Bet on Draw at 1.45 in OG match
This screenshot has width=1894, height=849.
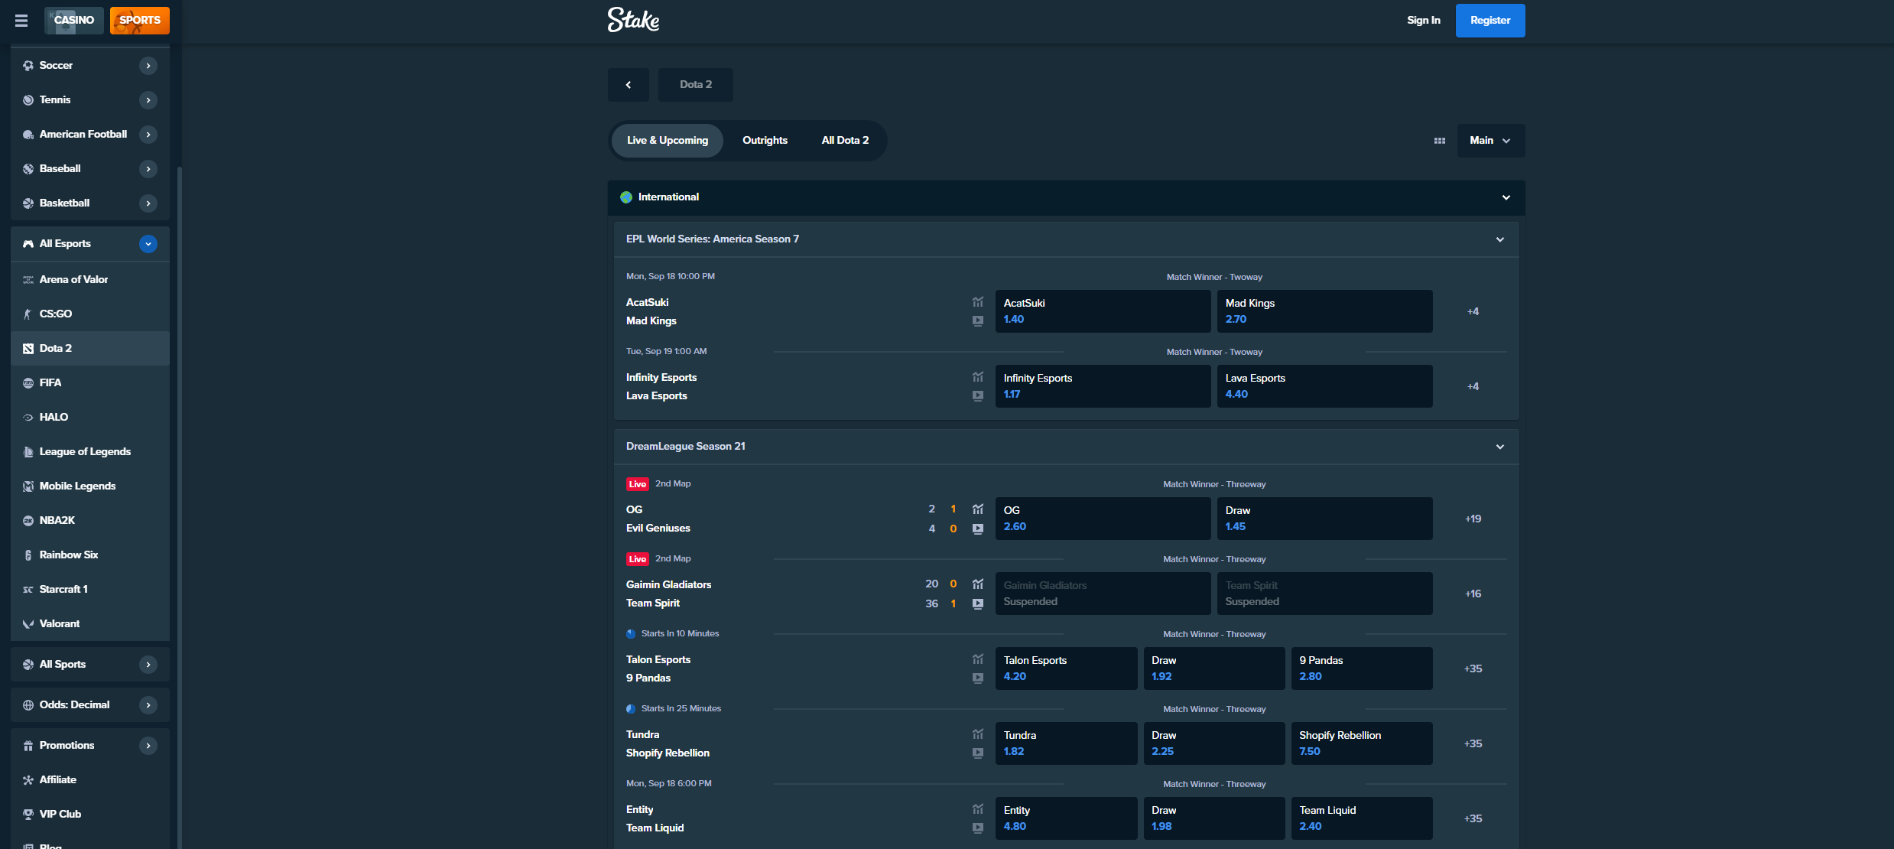coord(1324,519)
